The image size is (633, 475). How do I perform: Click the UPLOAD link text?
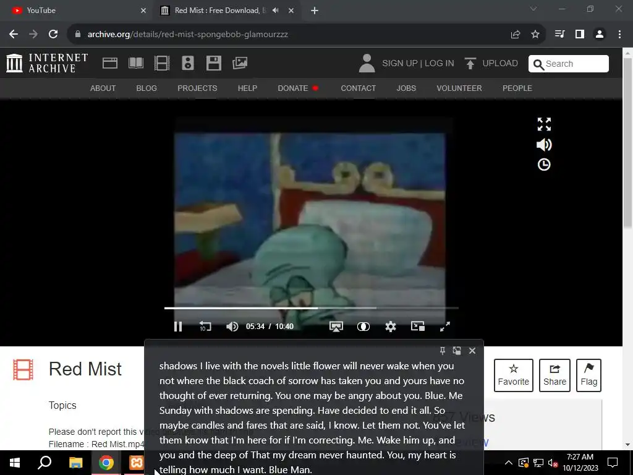click(x=500, y=64)
